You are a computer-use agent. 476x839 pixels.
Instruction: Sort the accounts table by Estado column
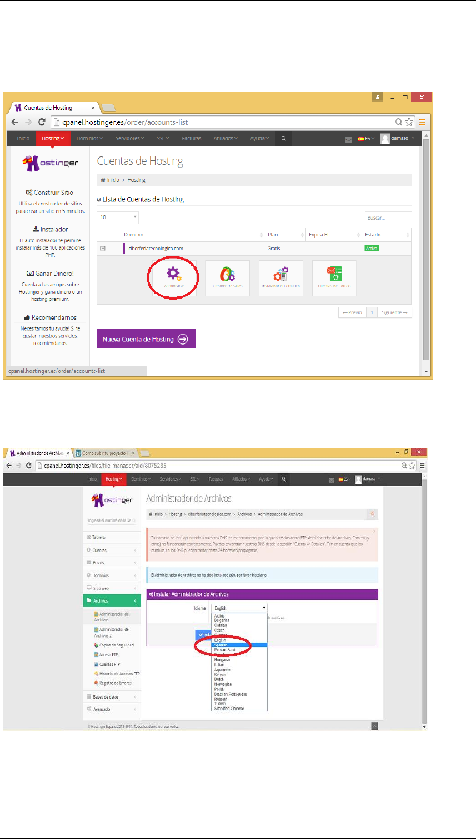[x=386, y=234]
